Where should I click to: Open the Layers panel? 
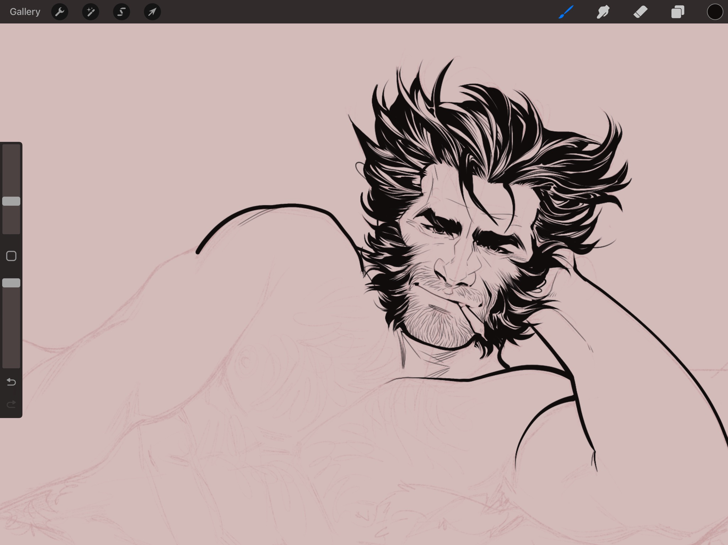point(678,12)
